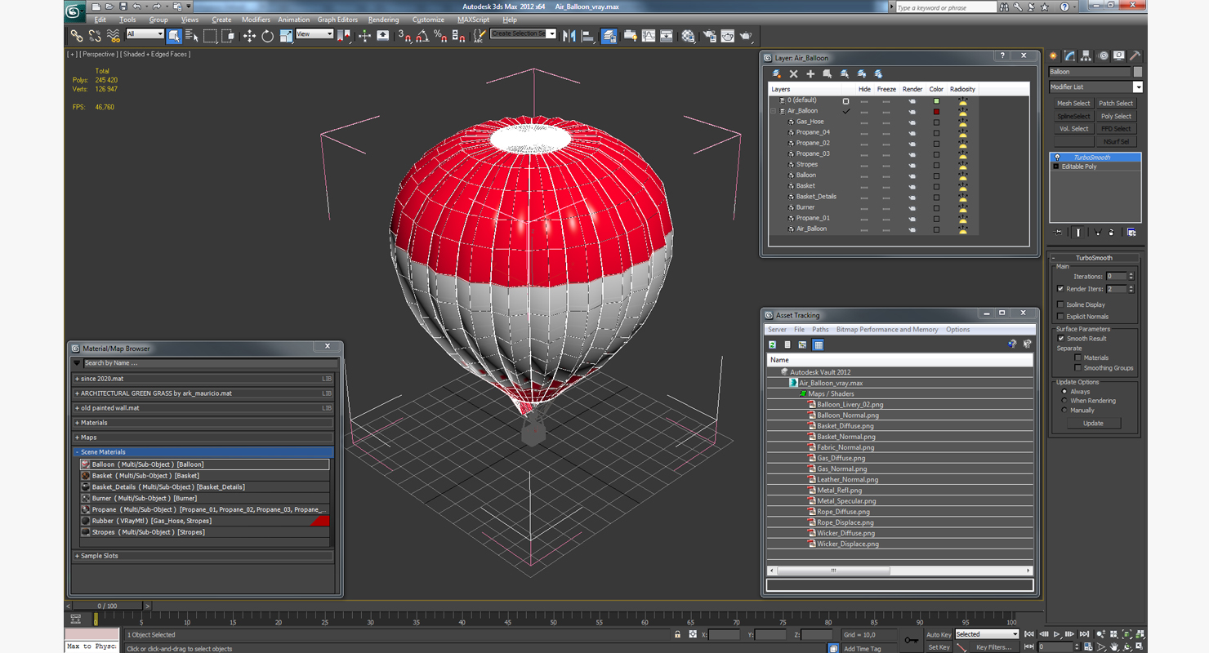Open the MAXScript menu

click(x=473, y=20)
